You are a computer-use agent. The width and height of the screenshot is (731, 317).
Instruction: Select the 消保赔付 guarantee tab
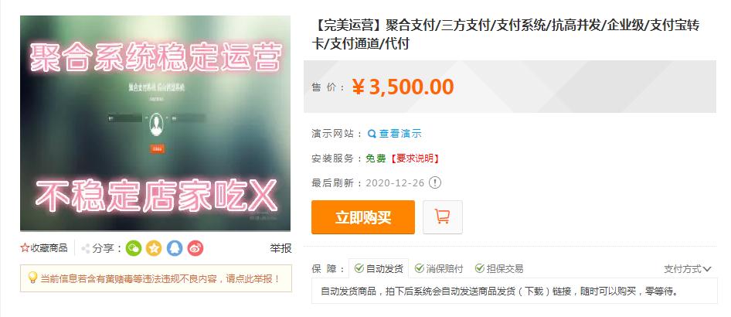[x=439, y=268]
